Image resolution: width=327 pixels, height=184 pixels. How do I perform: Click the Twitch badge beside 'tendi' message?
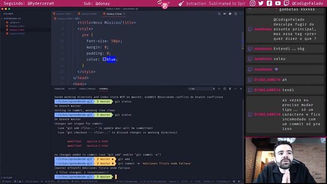coord(250,90)
